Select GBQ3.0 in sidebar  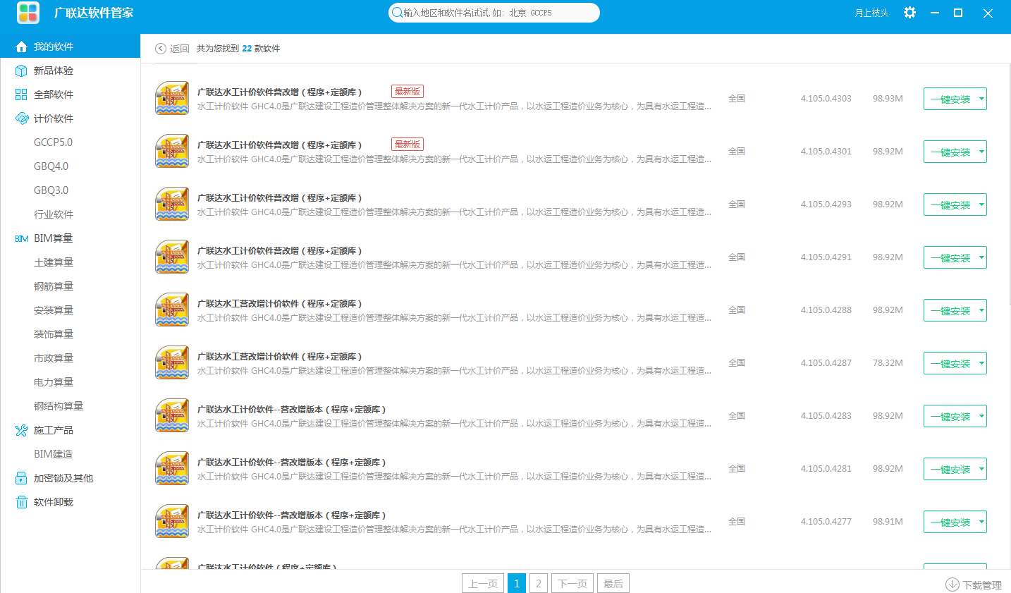tap(51, 190)
